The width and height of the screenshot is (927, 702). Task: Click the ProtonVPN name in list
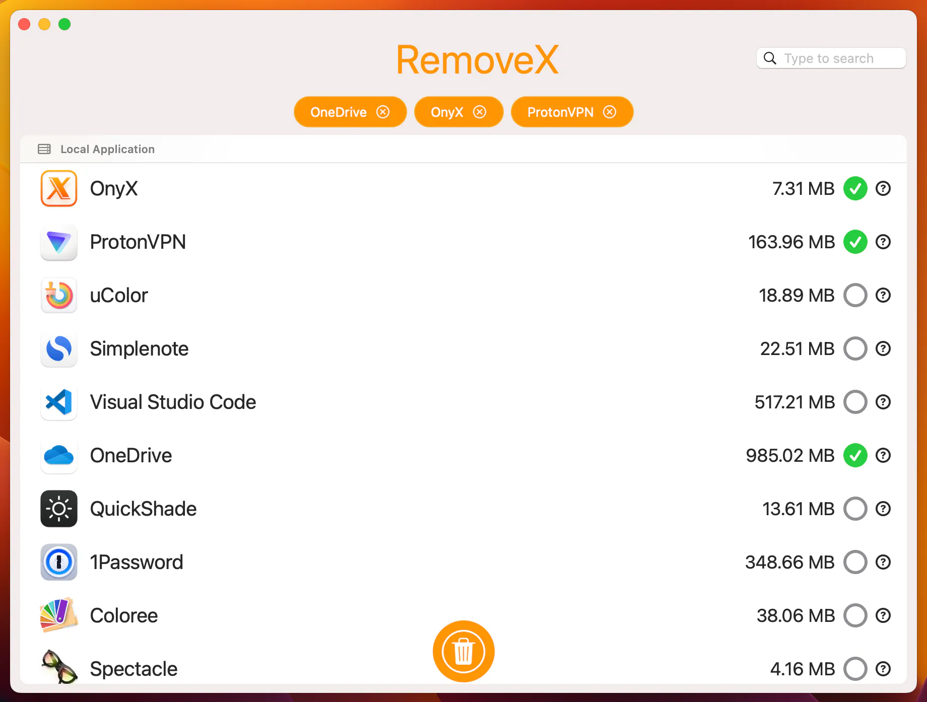coord(138,242)
